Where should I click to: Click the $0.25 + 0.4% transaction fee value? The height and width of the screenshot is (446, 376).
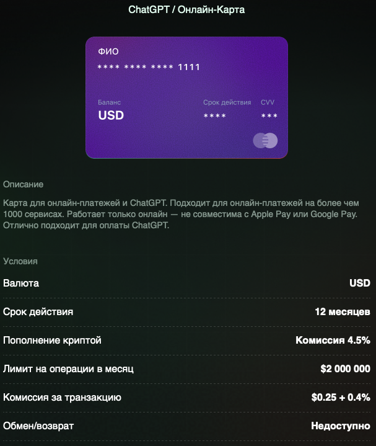tap(341, 397)
